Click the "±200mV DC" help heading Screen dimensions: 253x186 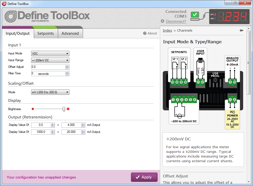[178, 139]
